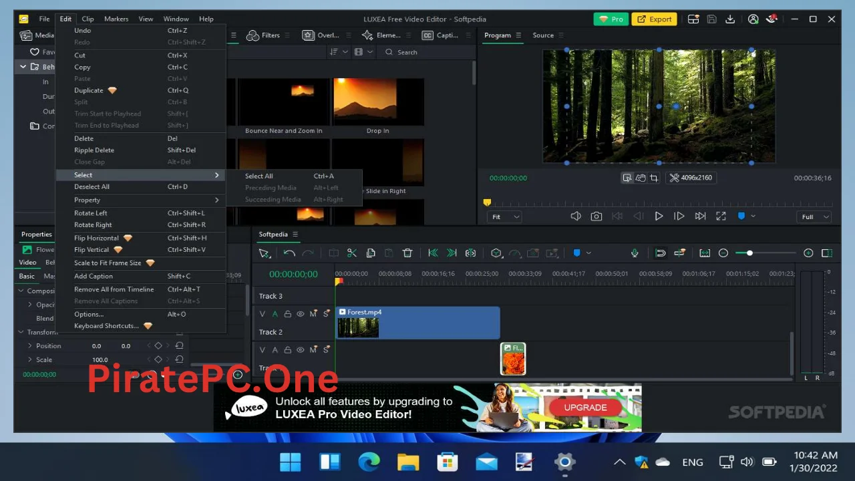The image size is (855, 481).
Task: Click the timeline zoom out minus icon
Action: [x=723, y=253]
